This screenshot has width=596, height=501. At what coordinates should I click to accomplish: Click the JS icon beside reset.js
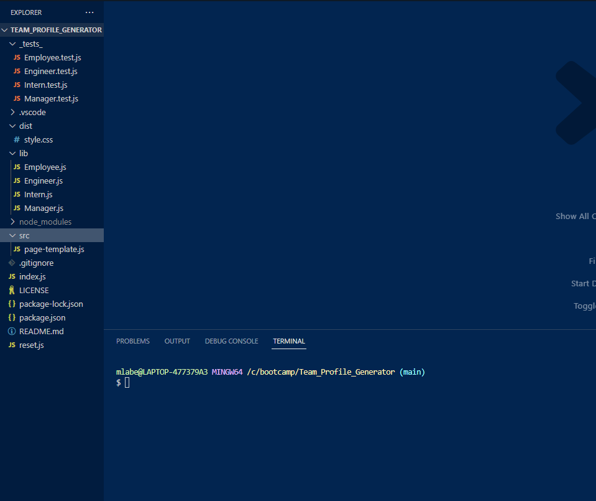pos(11,345)
